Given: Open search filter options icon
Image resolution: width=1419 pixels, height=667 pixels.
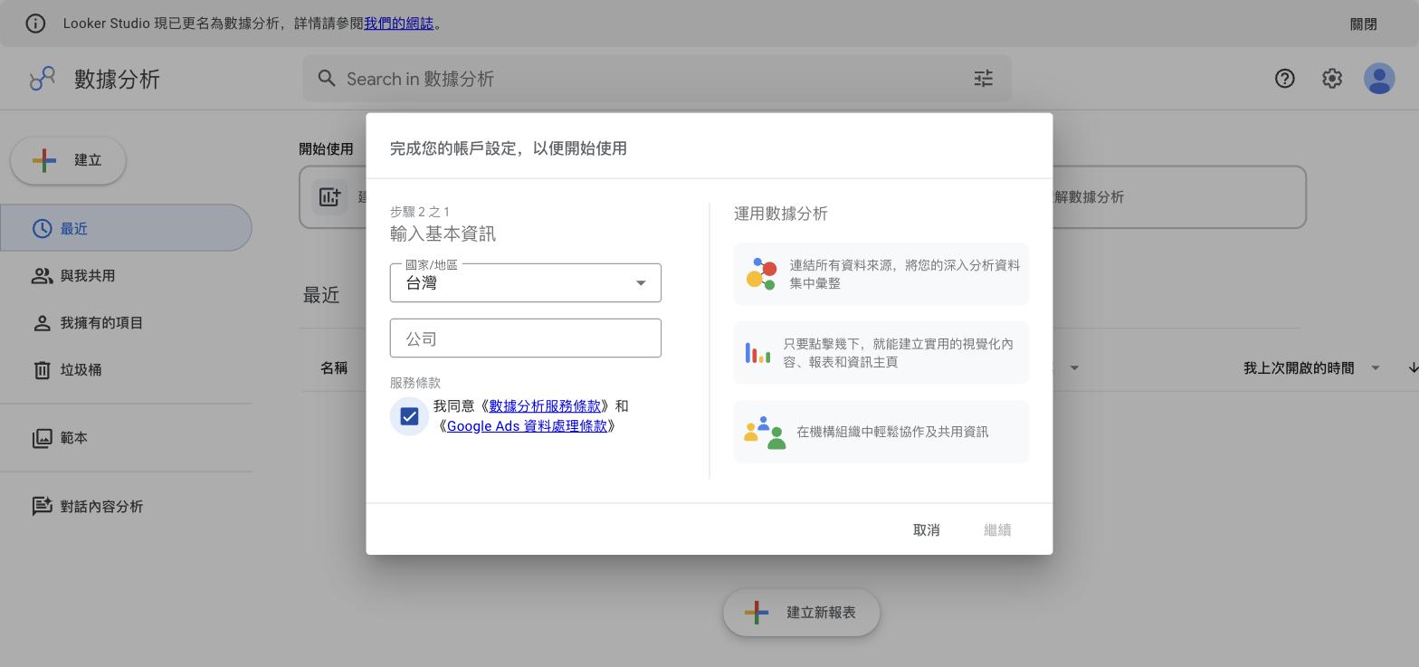Looking at the screenshot, I should pyautogui.click(x=984, y=79).
